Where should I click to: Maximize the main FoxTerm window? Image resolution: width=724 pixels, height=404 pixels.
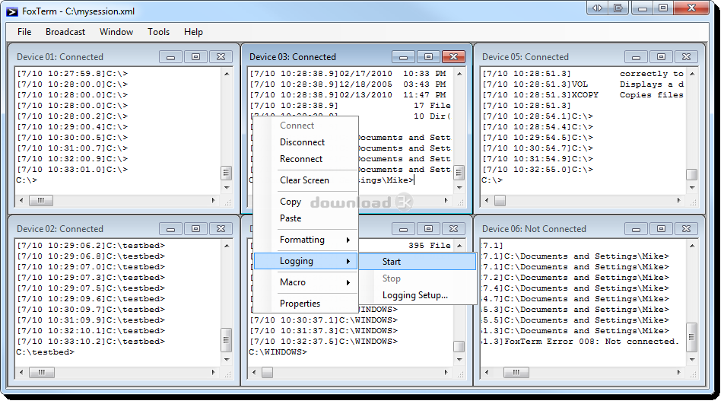tap(663, 8)
